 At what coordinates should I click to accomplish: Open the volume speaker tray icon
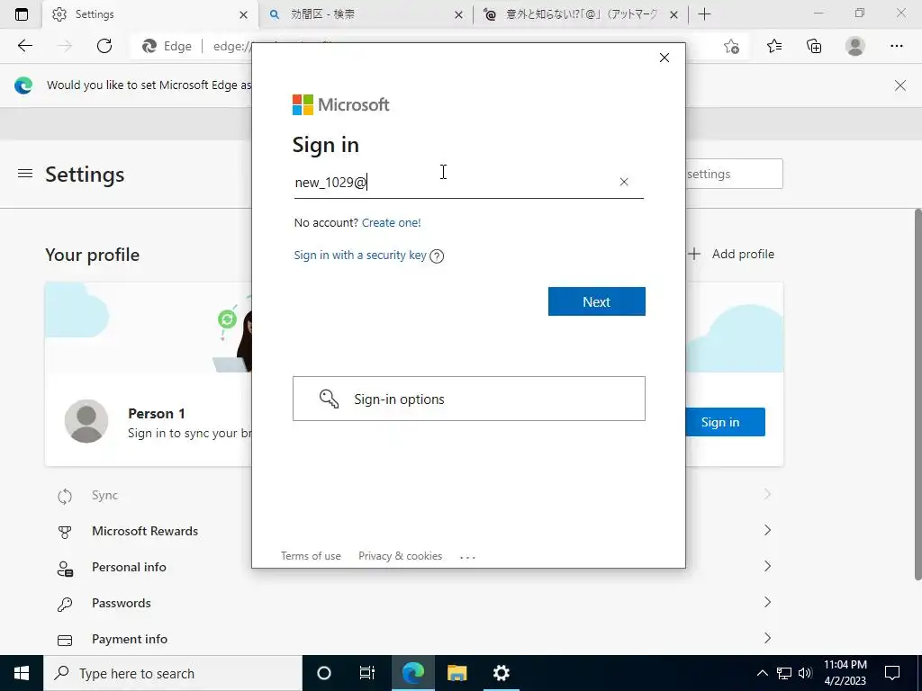tap(805, 673)
